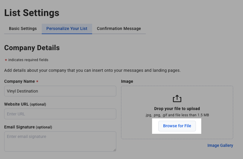The image size is (243, 159).
Task: Click the List Settings page heading
Action: [x=32, y=13]
